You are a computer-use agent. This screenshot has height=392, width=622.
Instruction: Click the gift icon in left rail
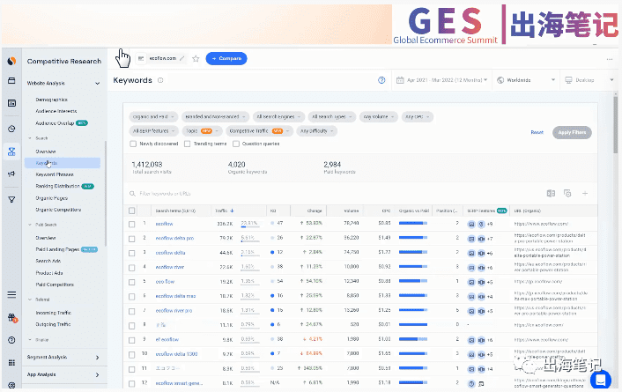[x=12, y=317]
